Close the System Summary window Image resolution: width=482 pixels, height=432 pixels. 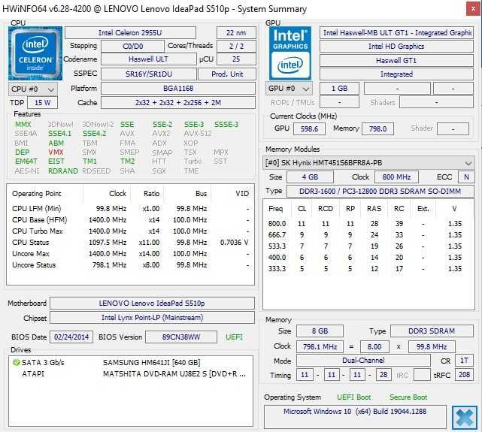[x=474, y=9]
